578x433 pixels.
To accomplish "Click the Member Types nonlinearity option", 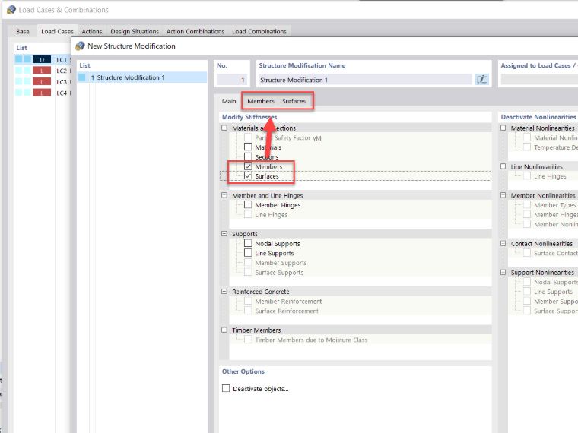I will pyautogui.click(x=554, y=205).
